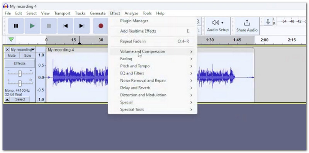Click the 15 second mark on ruler
The height and width of the screenshot is (153, 309).
pos(73,40)
